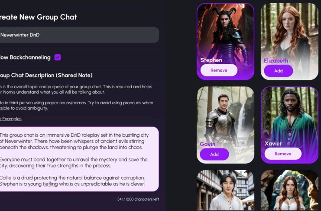
Task: Click the Create New Group Chat heading
Action: [x=38, y=17]
